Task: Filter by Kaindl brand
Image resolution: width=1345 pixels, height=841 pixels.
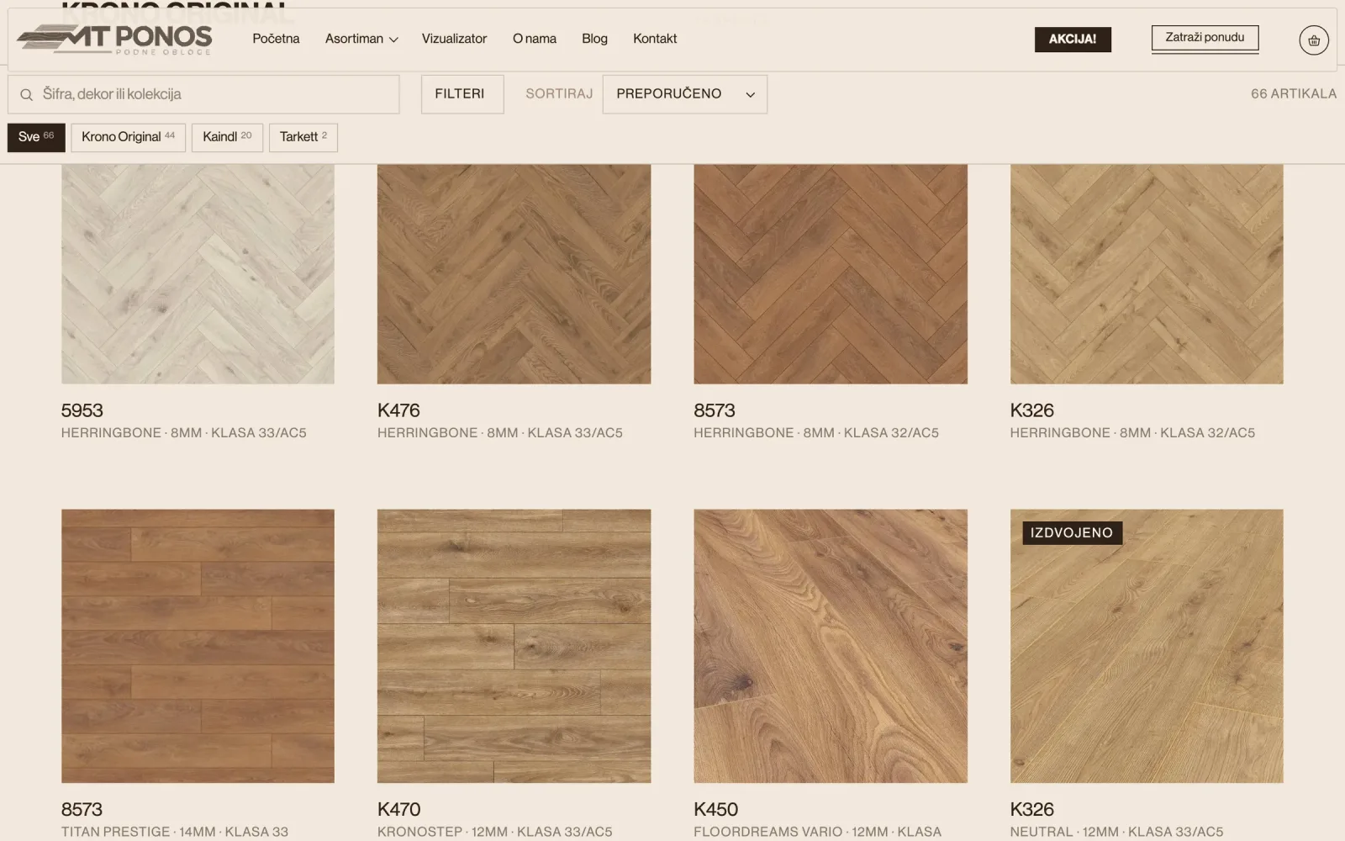Action: tap(227, 137)
